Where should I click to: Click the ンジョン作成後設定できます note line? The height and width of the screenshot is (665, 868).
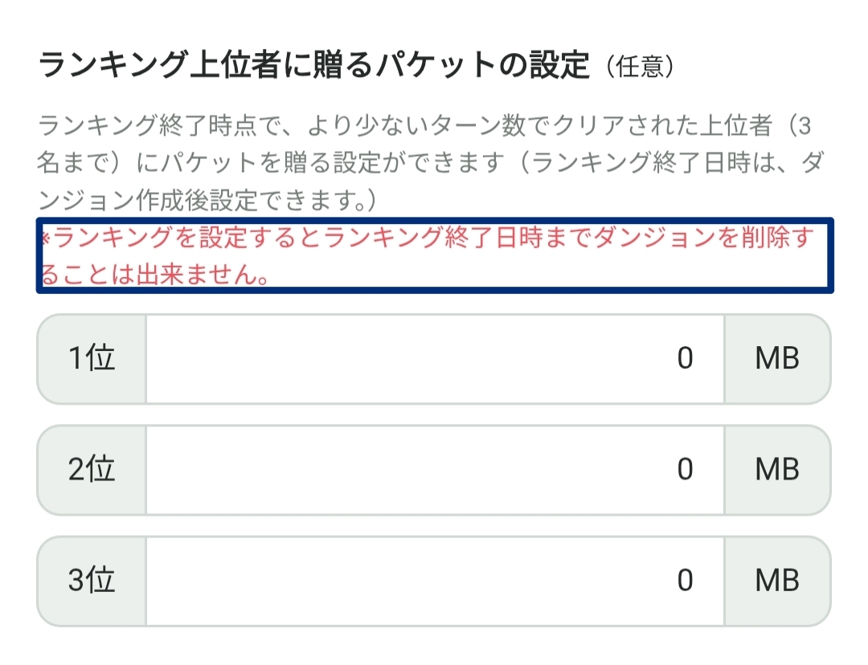tap(207, 201)
